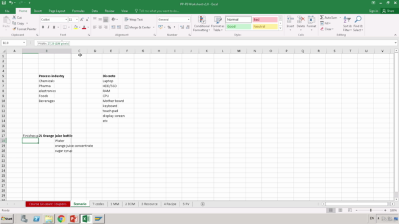
Task: Switch to Page Layout view in status bar
Action: coord(340,210)
